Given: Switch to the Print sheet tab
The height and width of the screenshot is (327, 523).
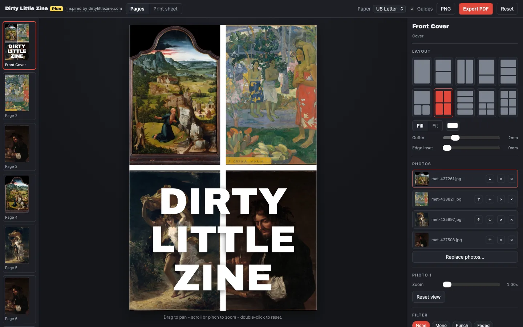Looking at the screenshot, I should pyautogui.click(x=166, y=9).
